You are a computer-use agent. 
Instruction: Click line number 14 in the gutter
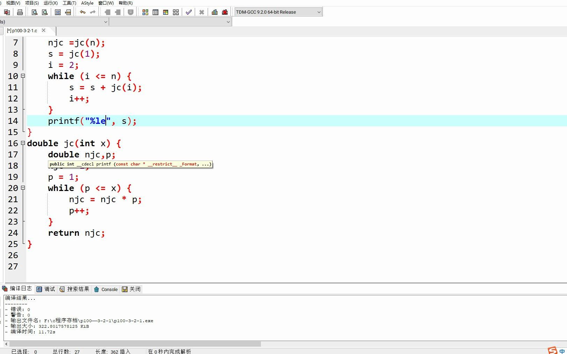point(13,121)
